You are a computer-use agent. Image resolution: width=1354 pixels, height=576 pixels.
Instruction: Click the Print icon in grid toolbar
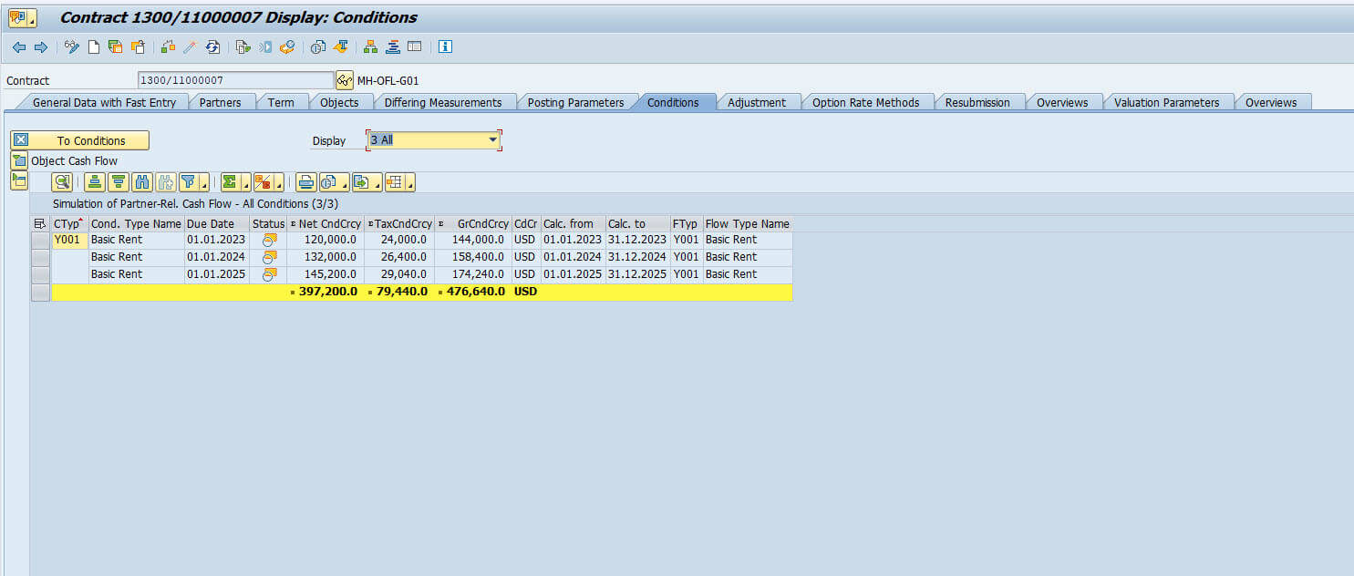click(305, 181)
